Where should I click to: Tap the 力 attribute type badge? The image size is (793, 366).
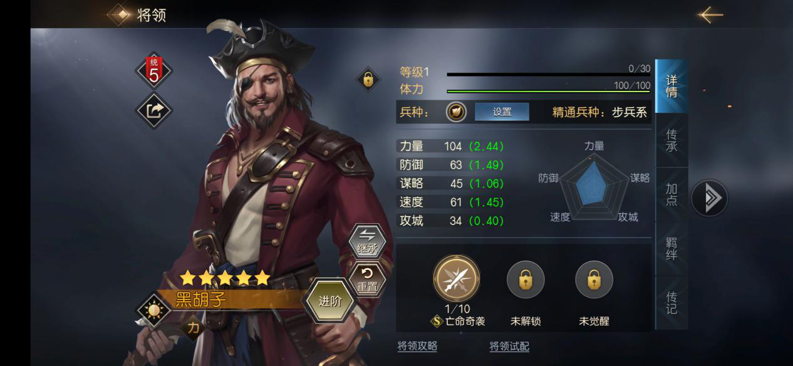[194, 327]
